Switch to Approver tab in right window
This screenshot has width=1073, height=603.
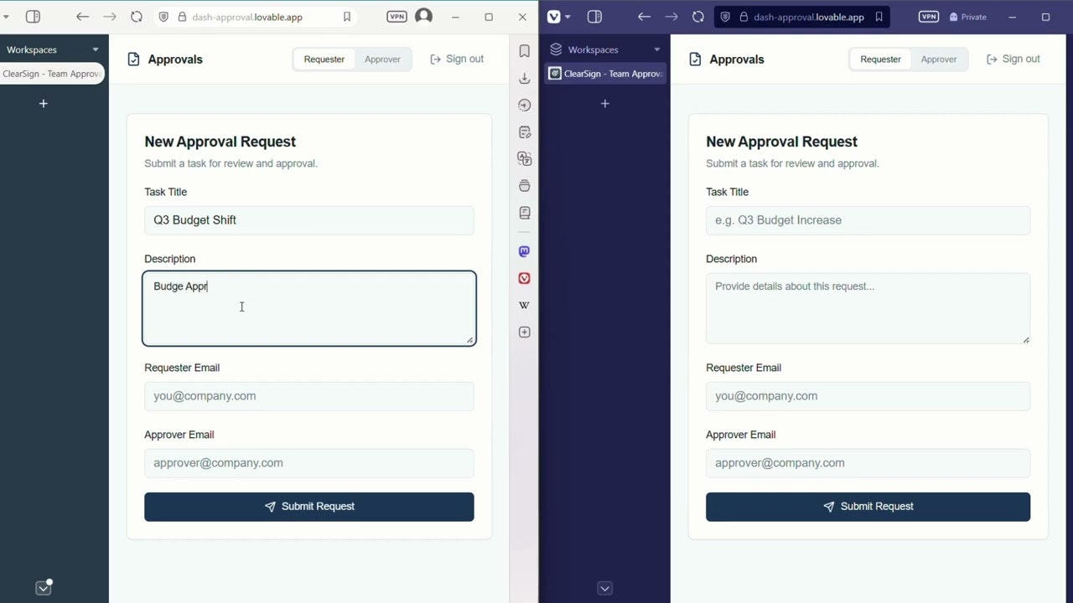[x=939, y=59]
